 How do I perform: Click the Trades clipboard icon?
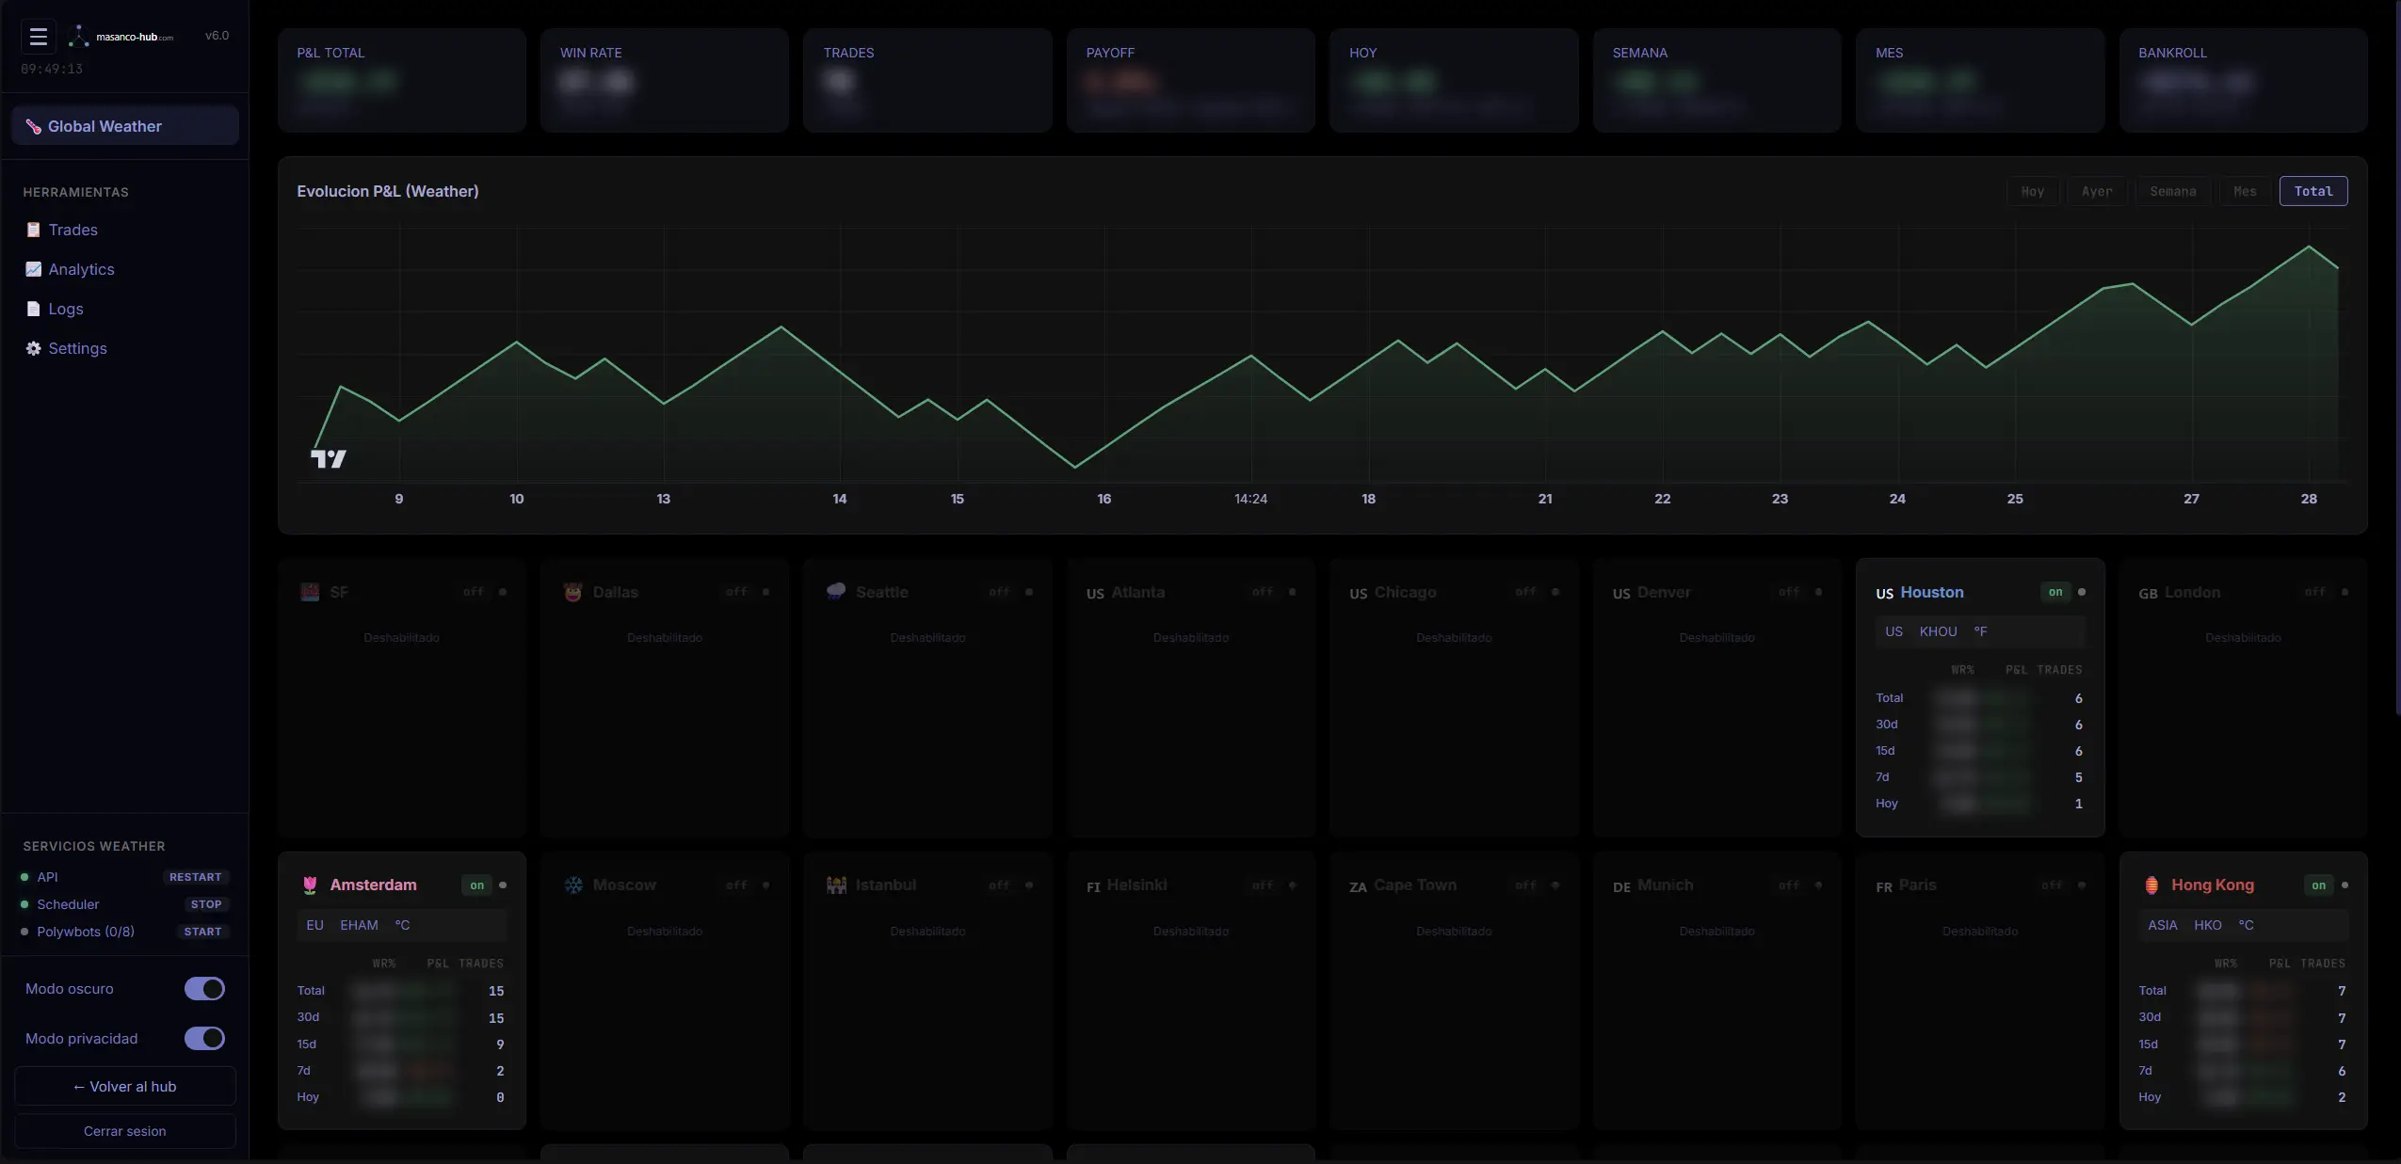(x=33, y=230)
